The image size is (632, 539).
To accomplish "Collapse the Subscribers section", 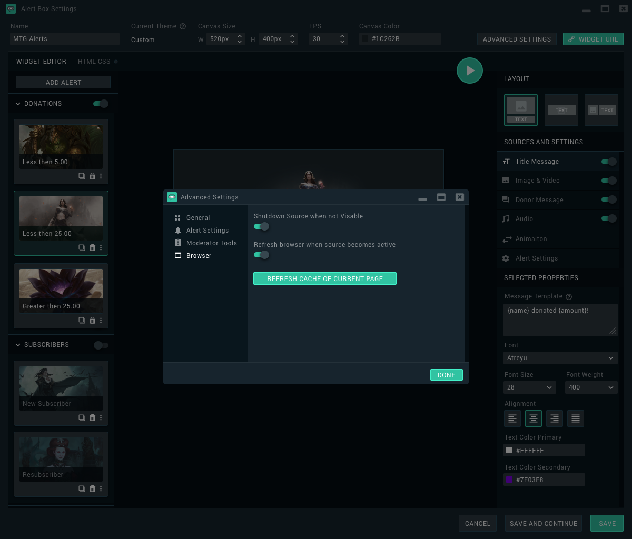I will (x=18, y=345).
